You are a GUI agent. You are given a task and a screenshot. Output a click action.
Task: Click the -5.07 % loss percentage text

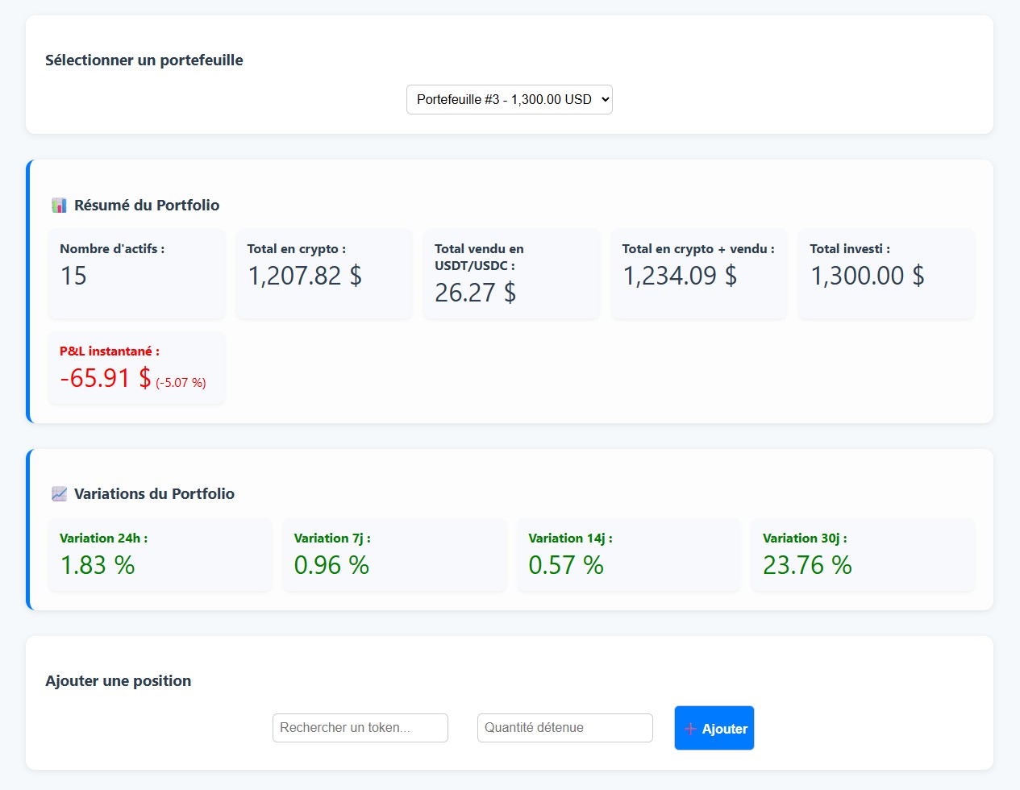pos(181,383)
